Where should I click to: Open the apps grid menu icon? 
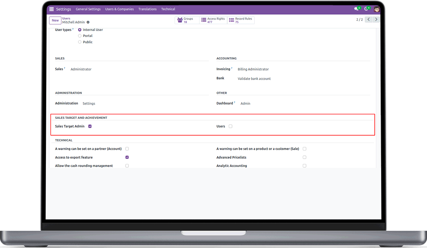[x=52, y=9]
